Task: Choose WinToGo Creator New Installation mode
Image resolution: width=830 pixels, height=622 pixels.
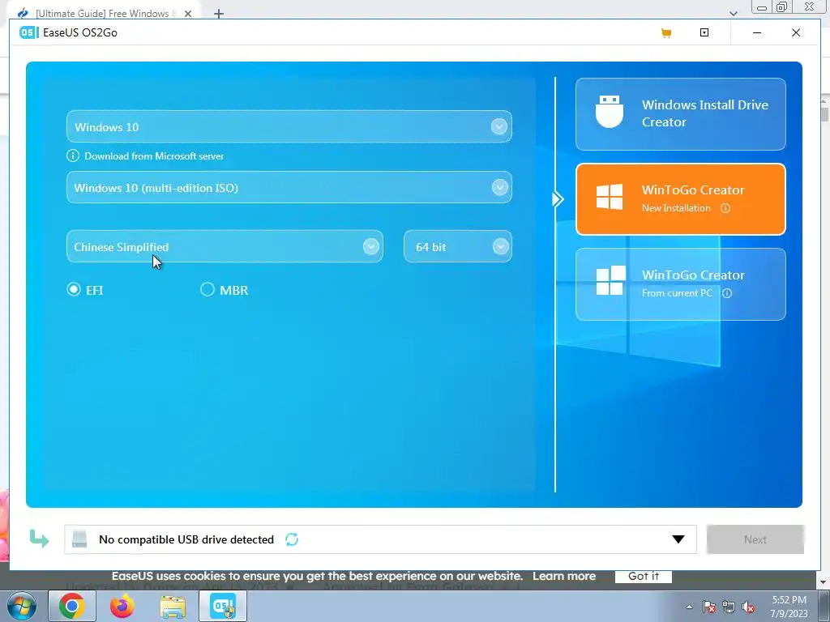Action: click(681, 199)
